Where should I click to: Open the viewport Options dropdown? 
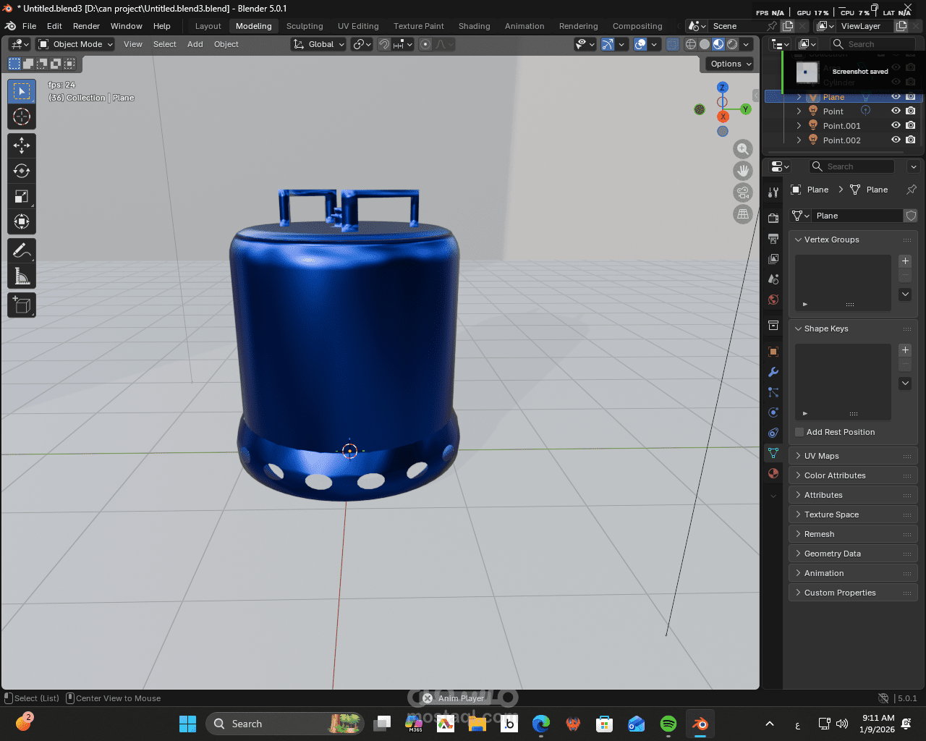(731, 64)
